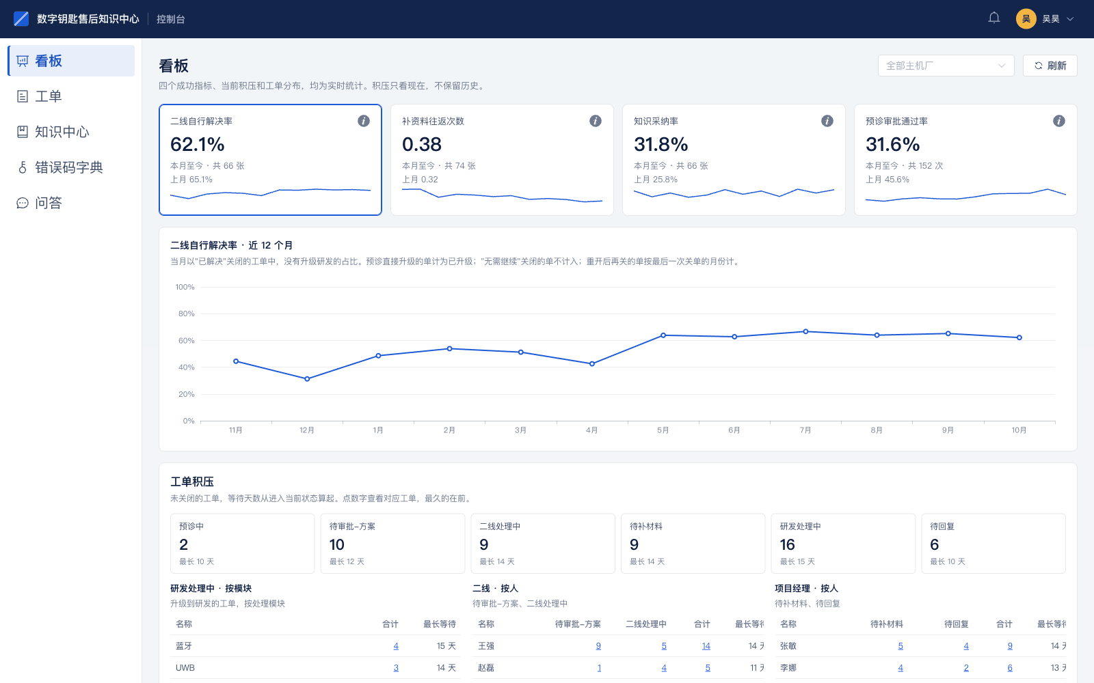1094x683 pixels.
Task: Open 蓝牙 module total count 4
Action: coord(396,646)
